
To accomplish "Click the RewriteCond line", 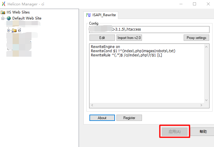I will (x=133, y=51).
